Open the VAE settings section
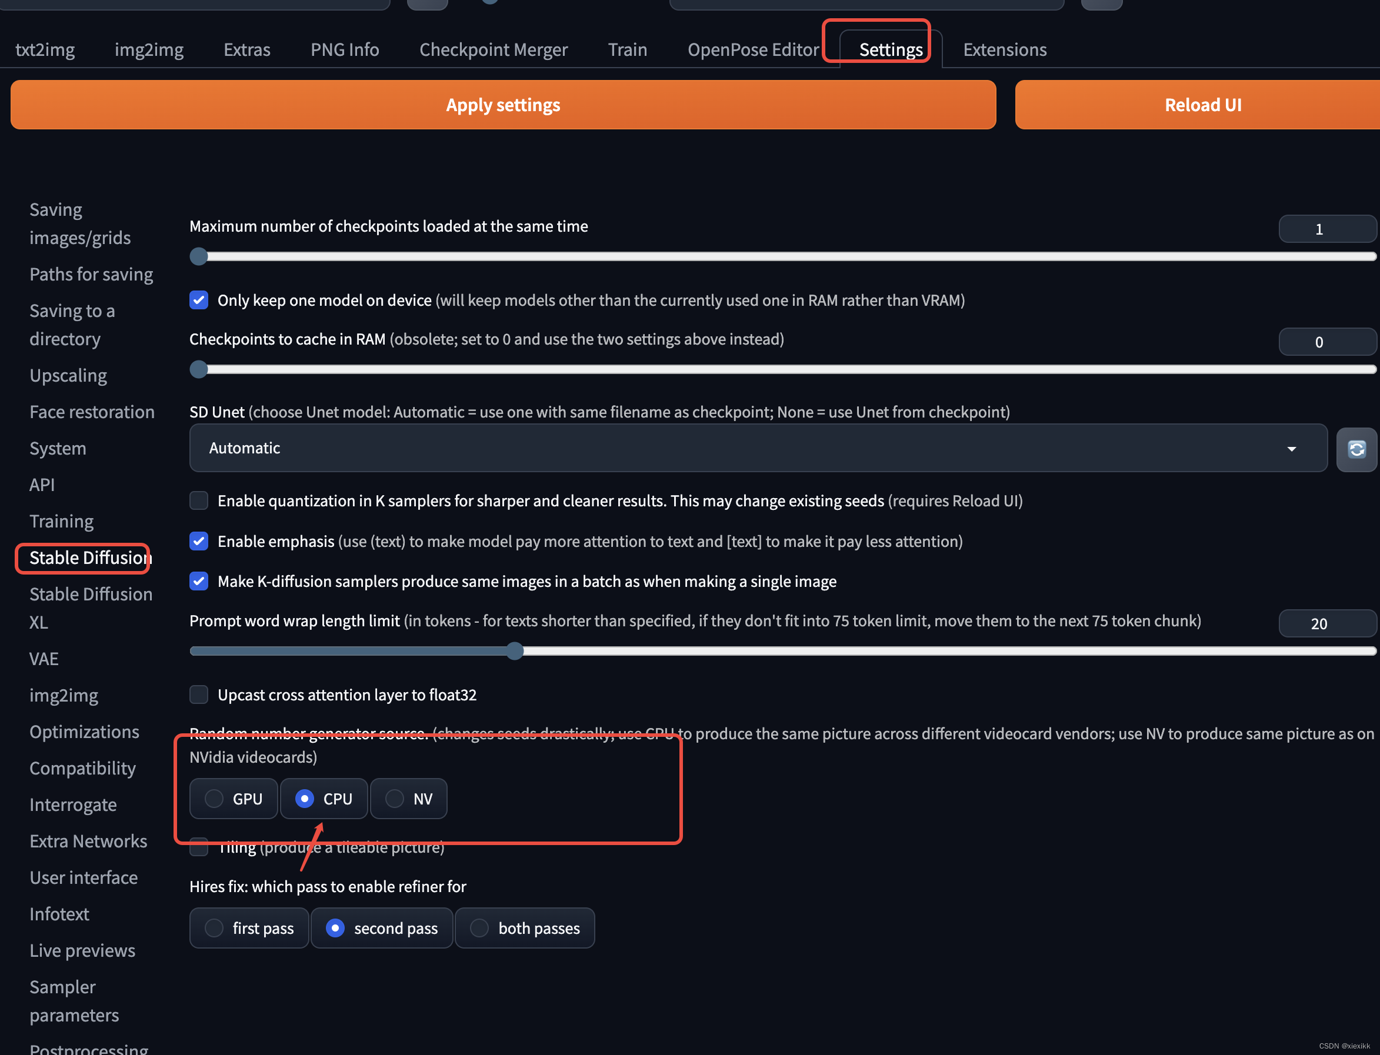 pos(44,659)
